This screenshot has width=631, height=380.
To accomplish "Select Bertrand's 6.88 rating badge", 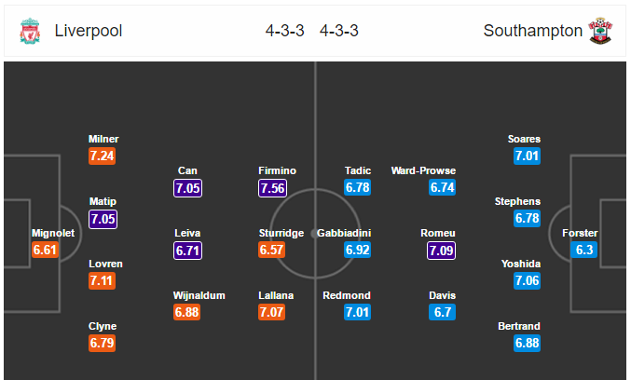I will coord(527,343).
